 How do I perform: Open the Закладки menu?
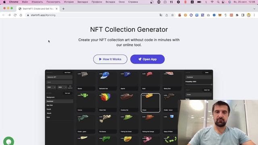tap(83, 2)
